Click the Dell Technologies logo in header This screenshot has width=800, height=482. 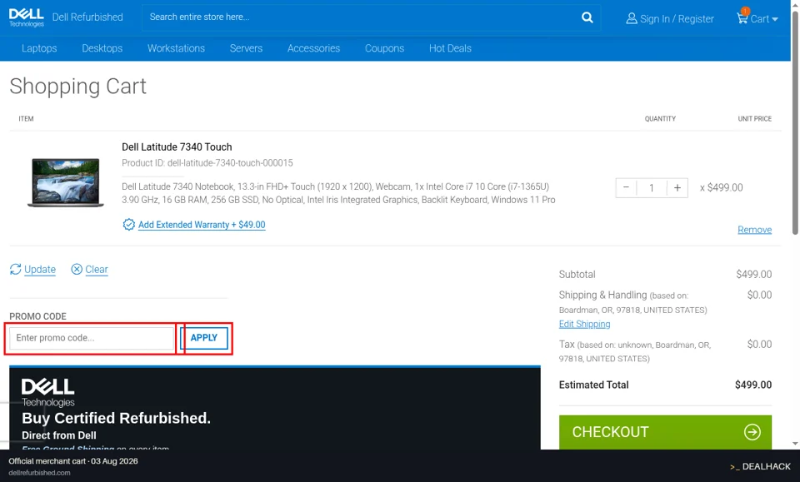[27, 17]
